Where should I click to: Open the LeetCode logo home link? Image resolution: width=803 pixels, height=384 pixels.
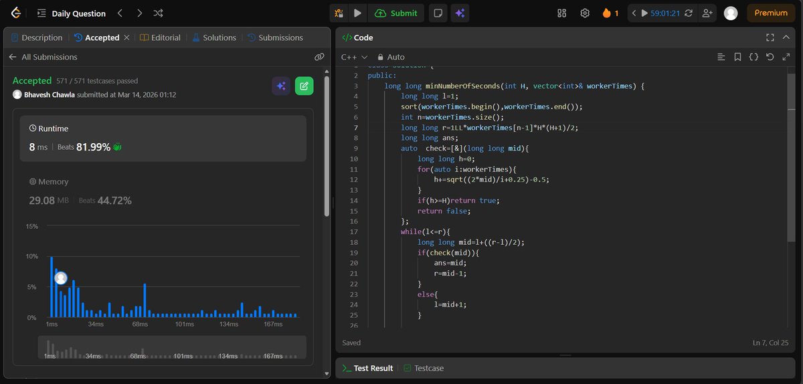15,13
